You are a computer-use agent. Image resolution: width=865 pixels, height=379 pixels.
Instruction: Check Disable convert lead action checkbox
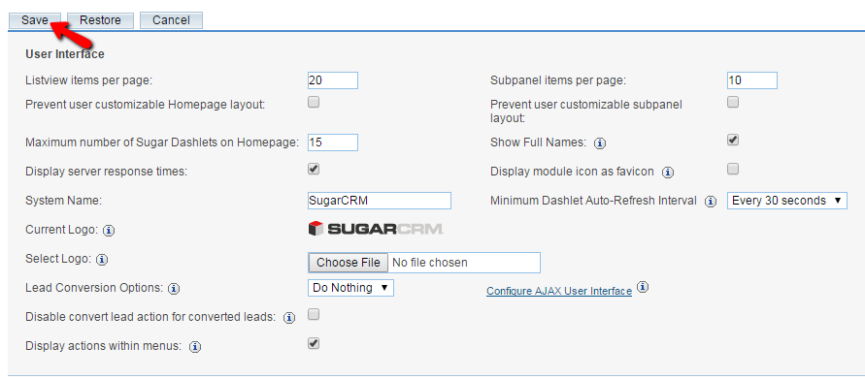[x=314, y=315]
